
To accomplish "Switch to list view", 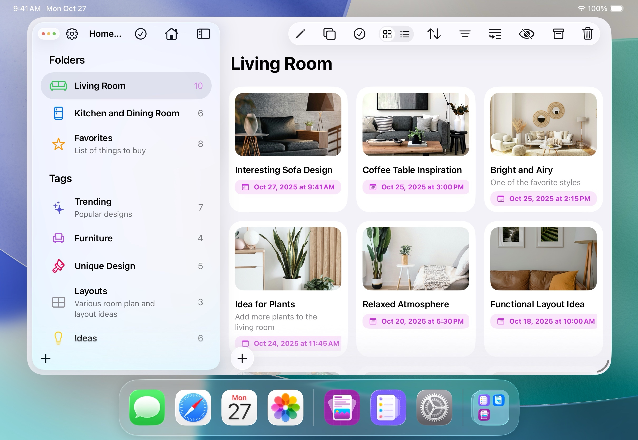I will 405,34.
